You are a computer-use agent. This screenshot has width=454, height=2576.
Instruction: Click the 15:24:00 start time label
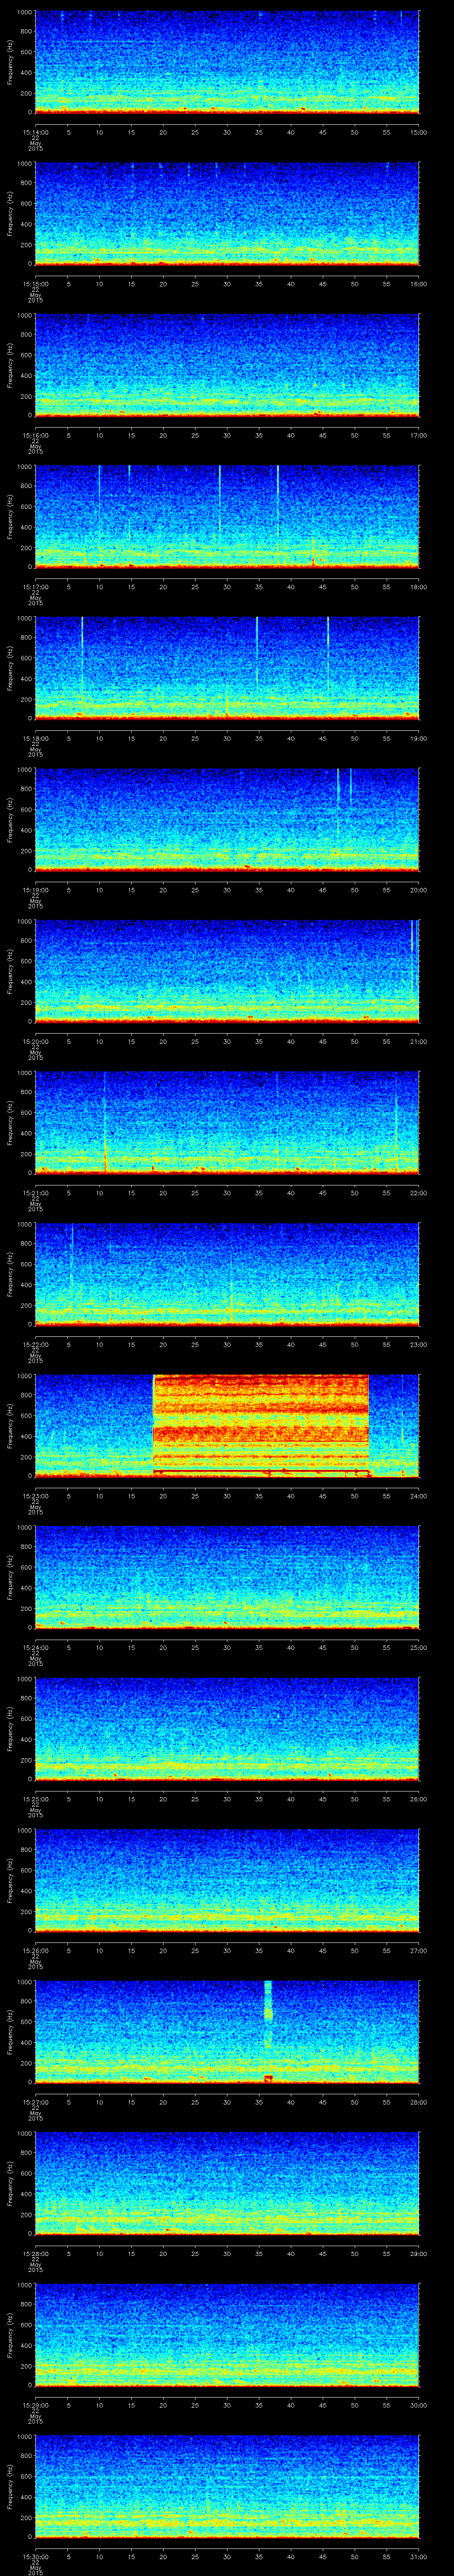point(35,1647)
